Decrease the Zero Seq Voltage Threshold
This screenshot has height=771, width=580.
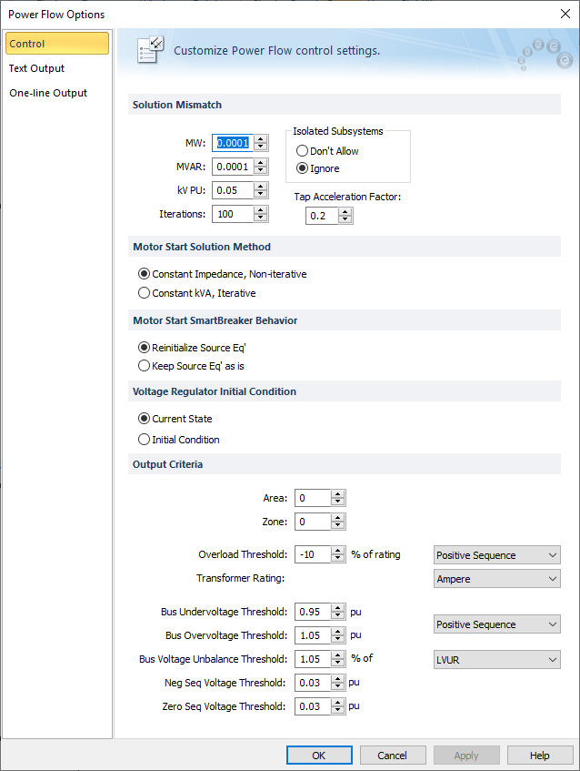(337, 710)
